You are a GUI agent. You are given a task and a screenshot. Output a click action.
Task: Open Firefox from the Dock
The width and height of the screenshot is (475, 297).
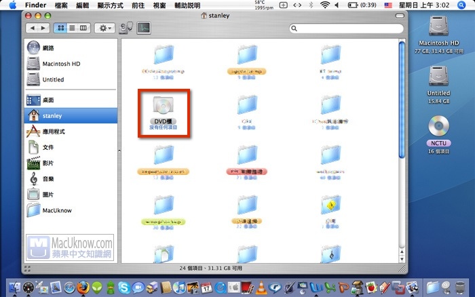[83, 288]
